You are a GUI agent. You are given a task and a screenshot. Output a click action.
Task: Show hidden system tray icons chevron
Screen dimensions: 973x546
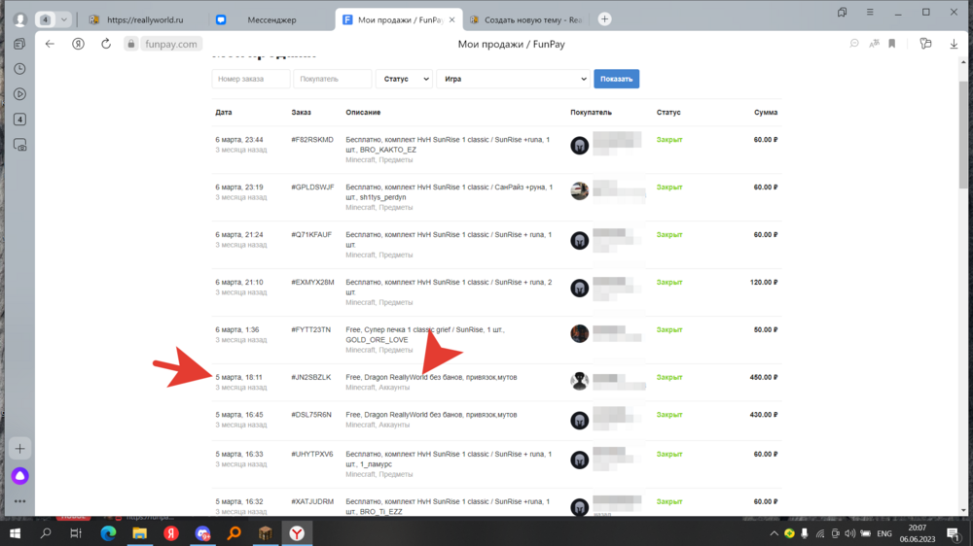774,533
